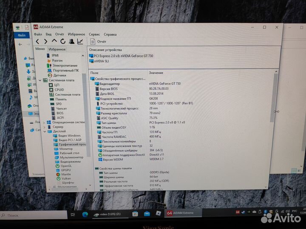
Task: Collapse the Дисплей tree node
Action: [45, 131]
